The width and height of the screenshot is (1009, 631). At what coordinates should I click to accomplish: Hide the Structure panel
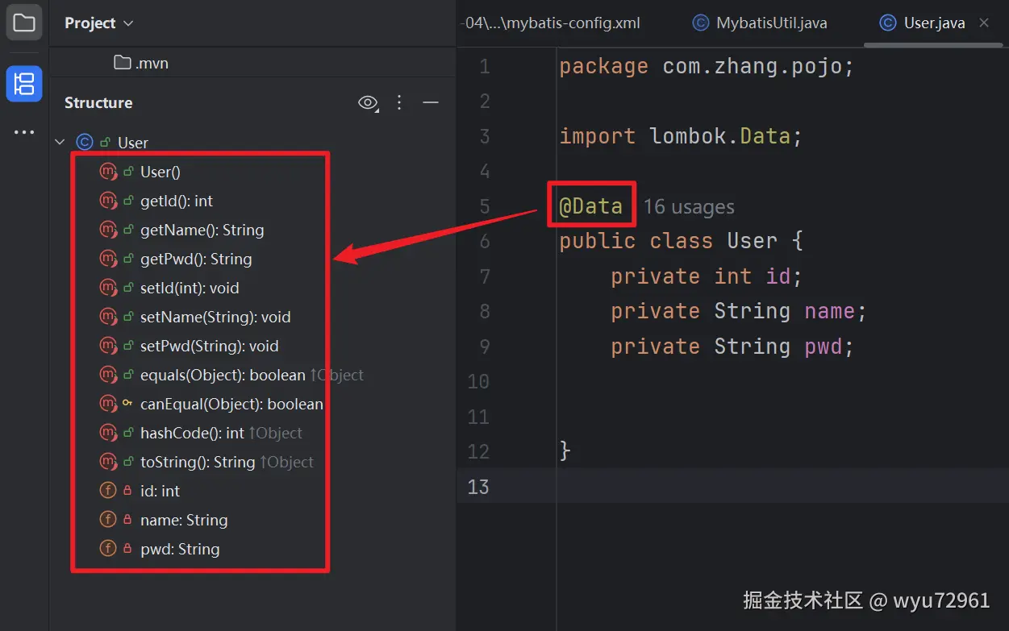(431, 102)
